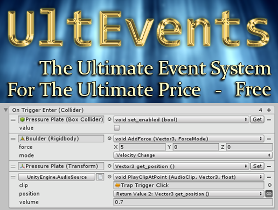
Task: Click the drag handle of the Boulder (Rigidbody) row
Action: point(13,139)
